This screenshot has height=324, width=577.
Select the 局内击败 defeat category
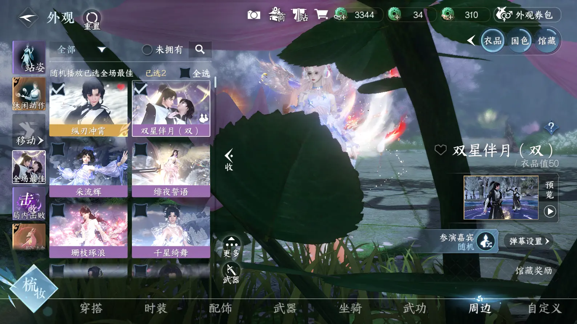(x=29, y=204)
